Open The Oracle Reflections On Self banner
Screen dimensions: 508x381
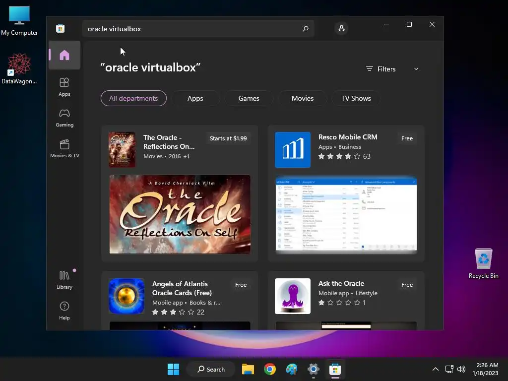click(180, 214)
